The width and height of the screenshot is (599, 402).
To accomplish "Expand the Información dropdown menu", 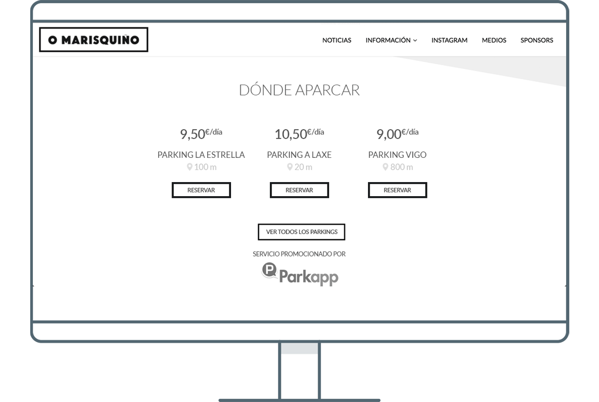I will click(391, 40).
